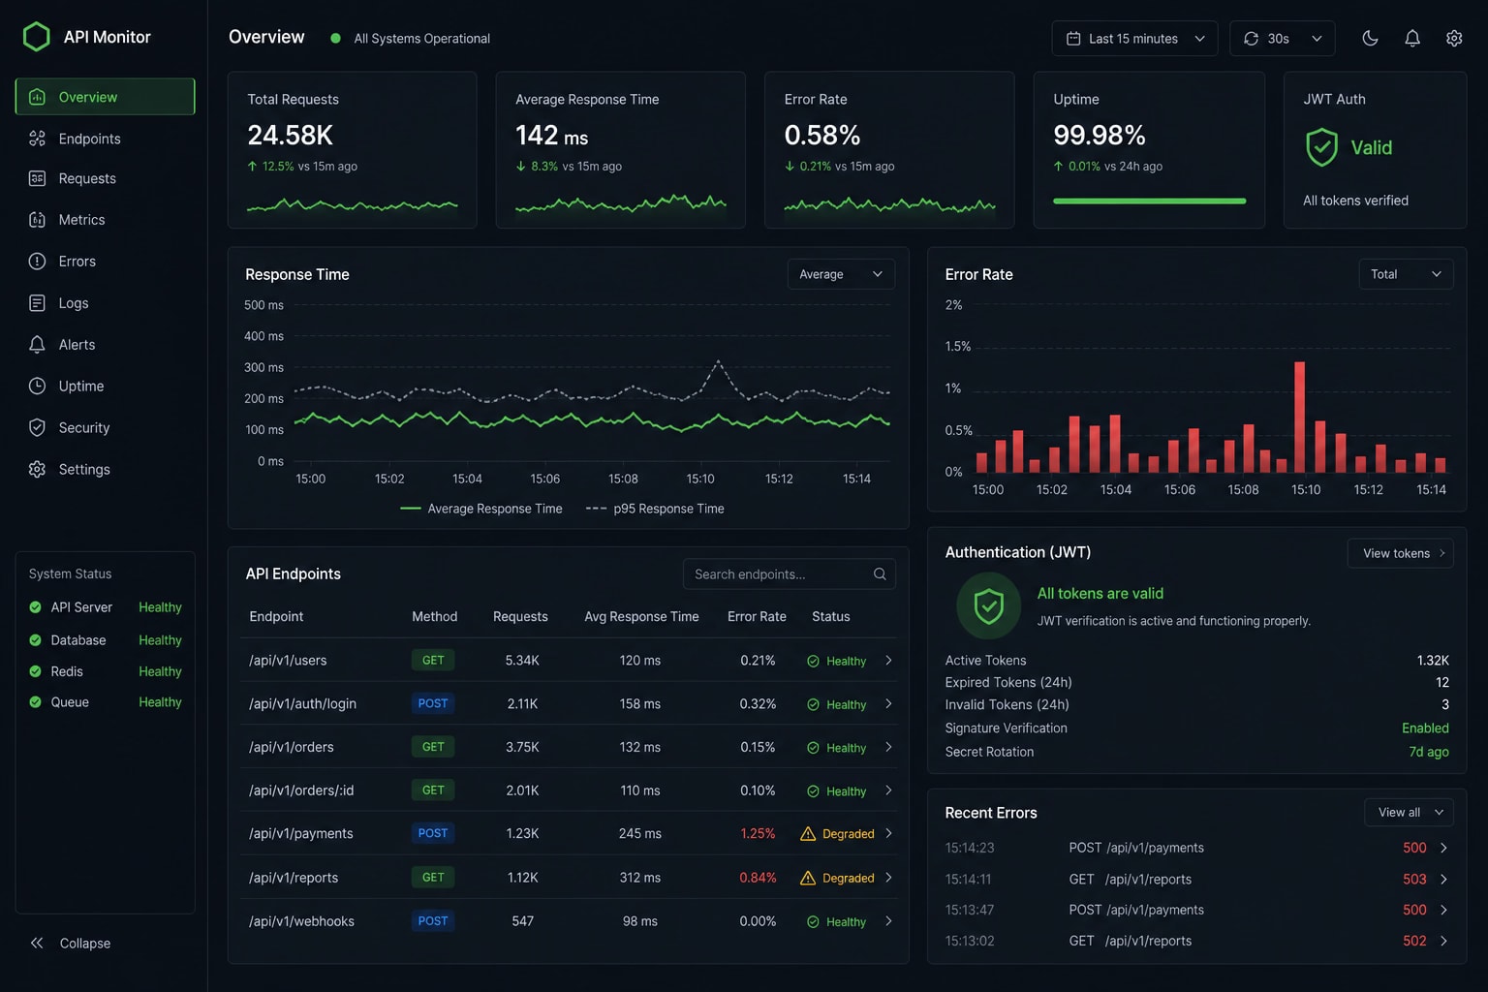Click the 1.25% error rate value
This screenshot has height=992, width=1488.
pos(758,833)
